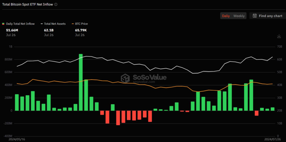Toggle Daily Total Net Inflow legend series

18,24
